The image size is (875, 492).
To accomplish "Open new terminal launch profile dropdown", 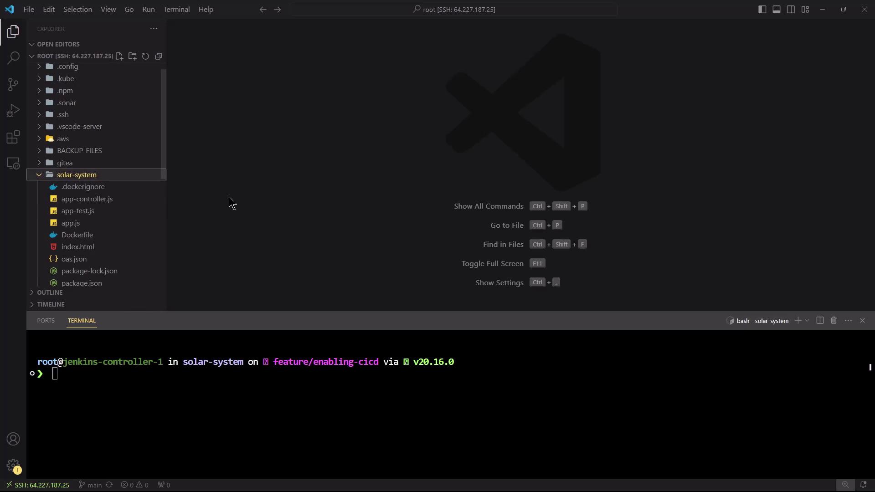I will [807, 321].
